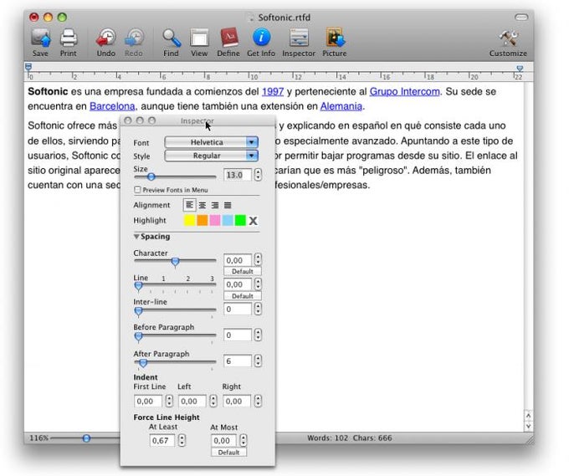Screen dimensions: 569x476
Task: Remove highlight with the X icon
Action: click(x=254, y=220)
